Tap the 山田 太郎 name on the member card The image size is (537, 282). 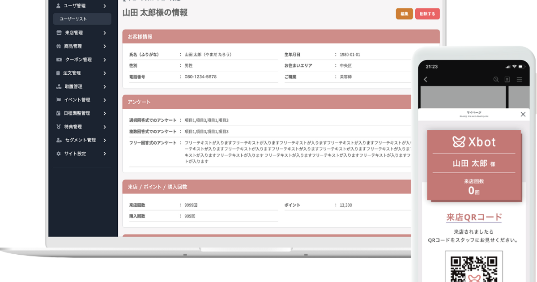tap(470, 163)
